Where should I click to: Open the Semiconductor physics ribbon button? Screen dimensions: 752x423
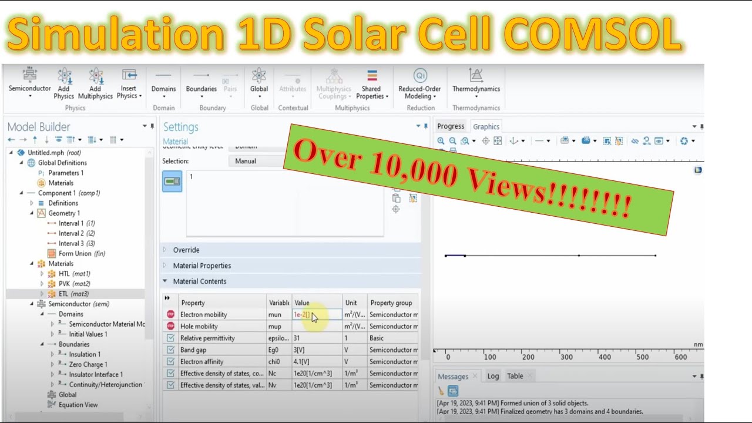(29, 83)
